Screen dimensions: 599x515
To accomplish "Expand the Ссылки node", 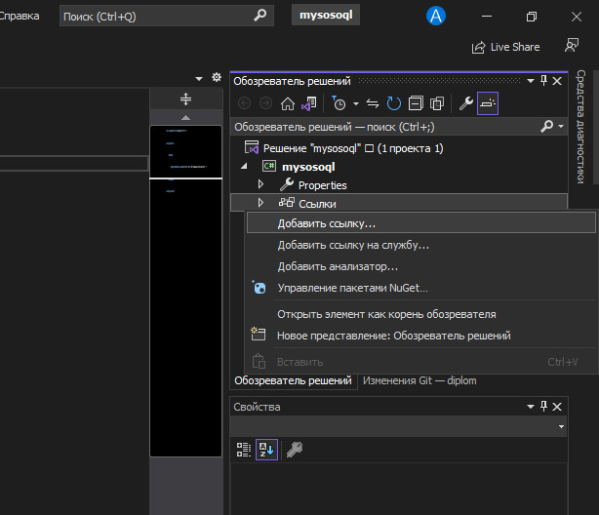I will tap(260, 203).
